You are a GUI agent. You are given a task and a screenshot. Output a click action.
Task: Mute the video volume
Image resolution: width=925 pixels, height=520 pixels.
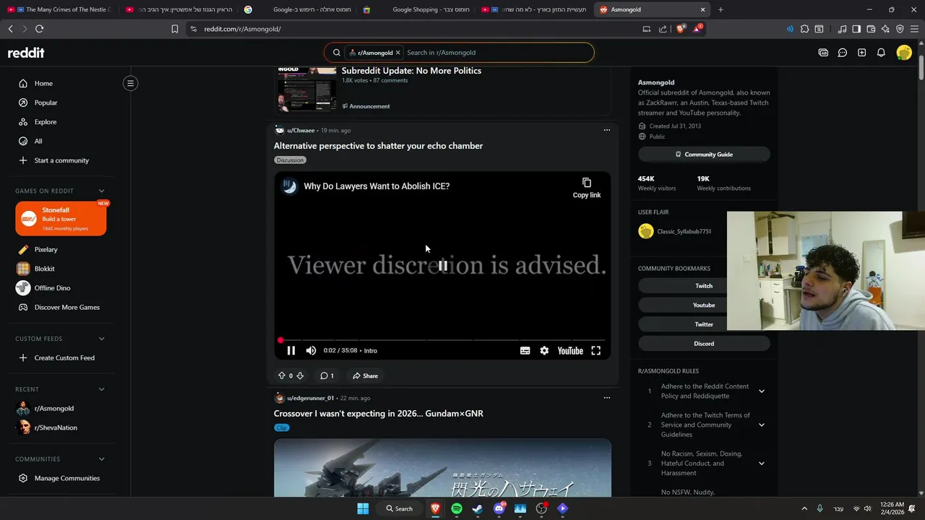311,350
